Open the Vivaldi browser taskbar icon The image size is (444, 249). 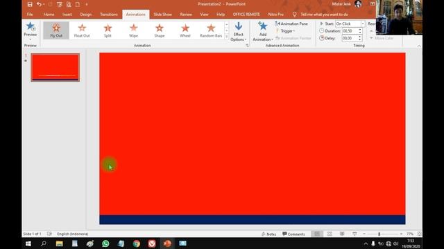(x=152, y=243)
